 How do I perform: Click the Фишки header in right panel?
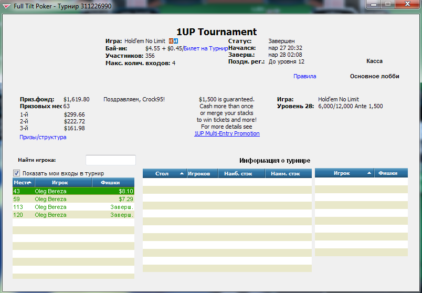point(391,173)
